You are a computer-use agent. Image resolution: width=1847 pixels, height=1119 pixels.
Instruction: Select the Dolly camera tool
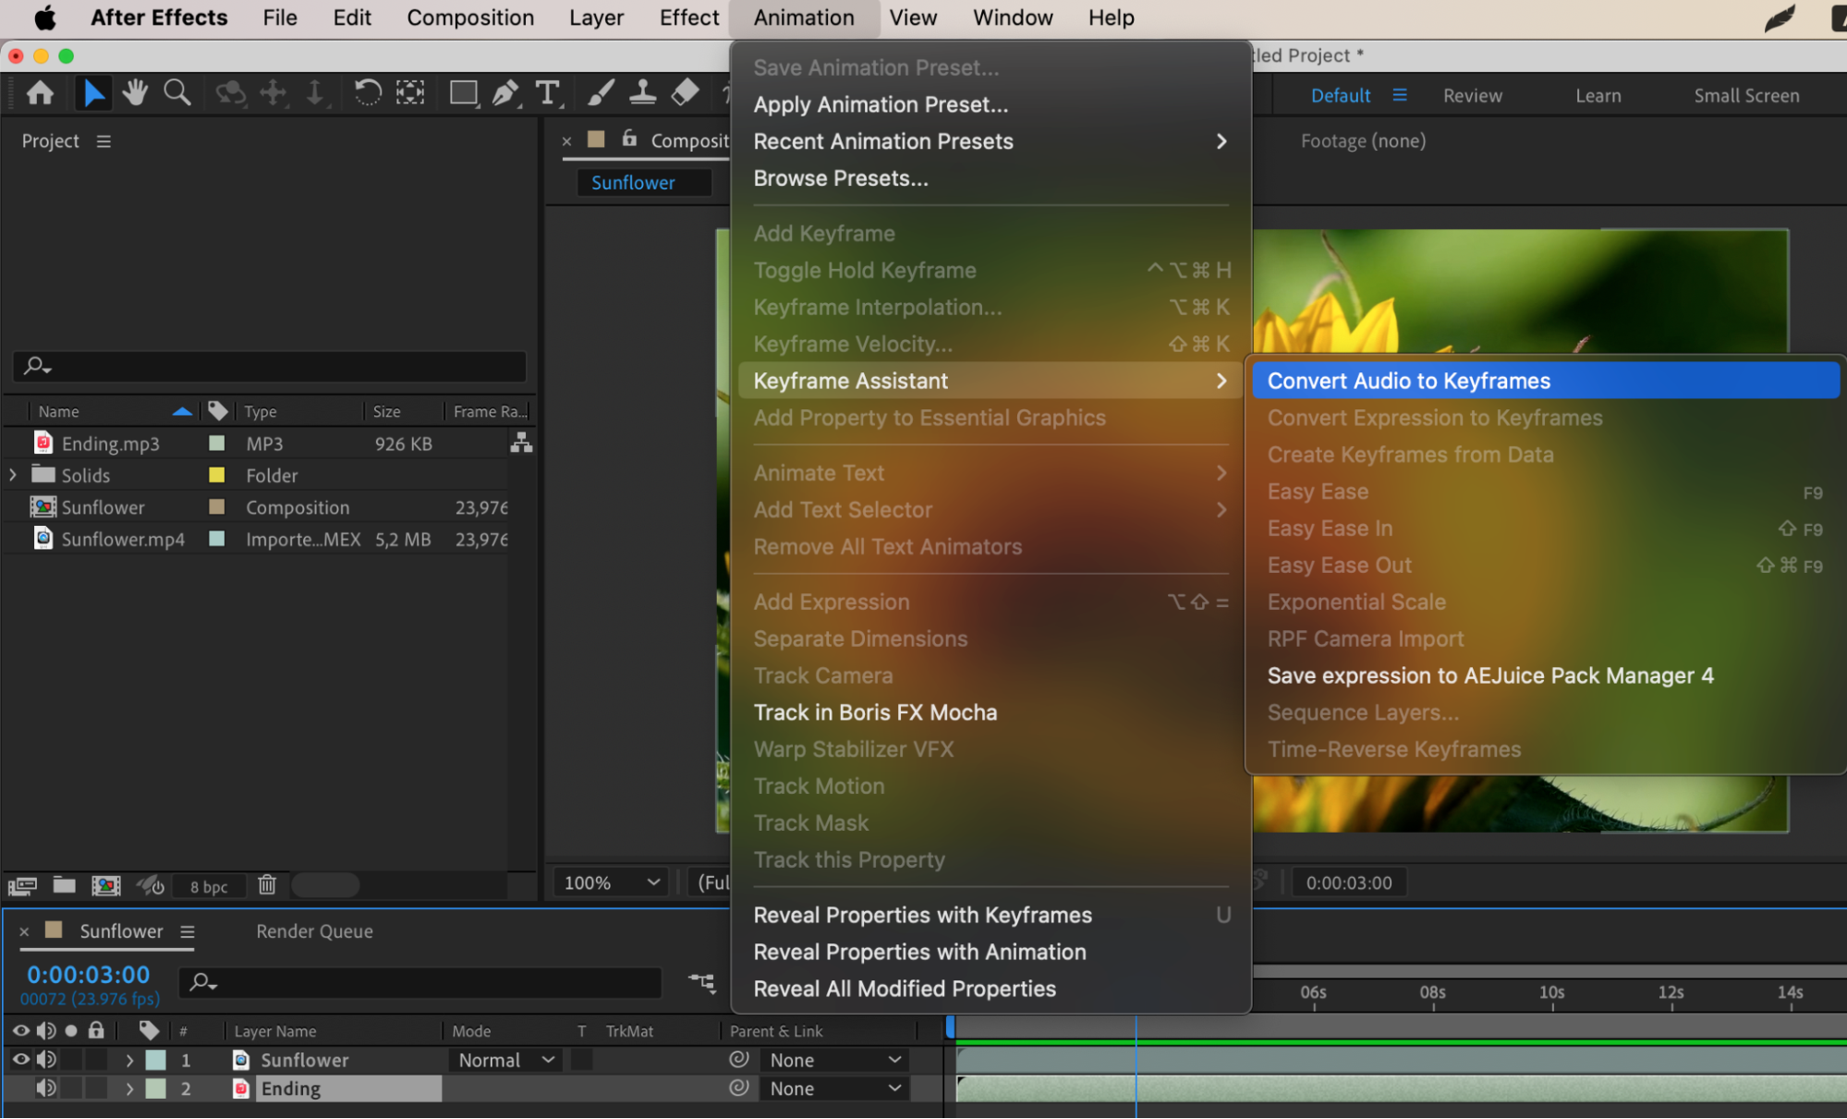tap(314, 92)
